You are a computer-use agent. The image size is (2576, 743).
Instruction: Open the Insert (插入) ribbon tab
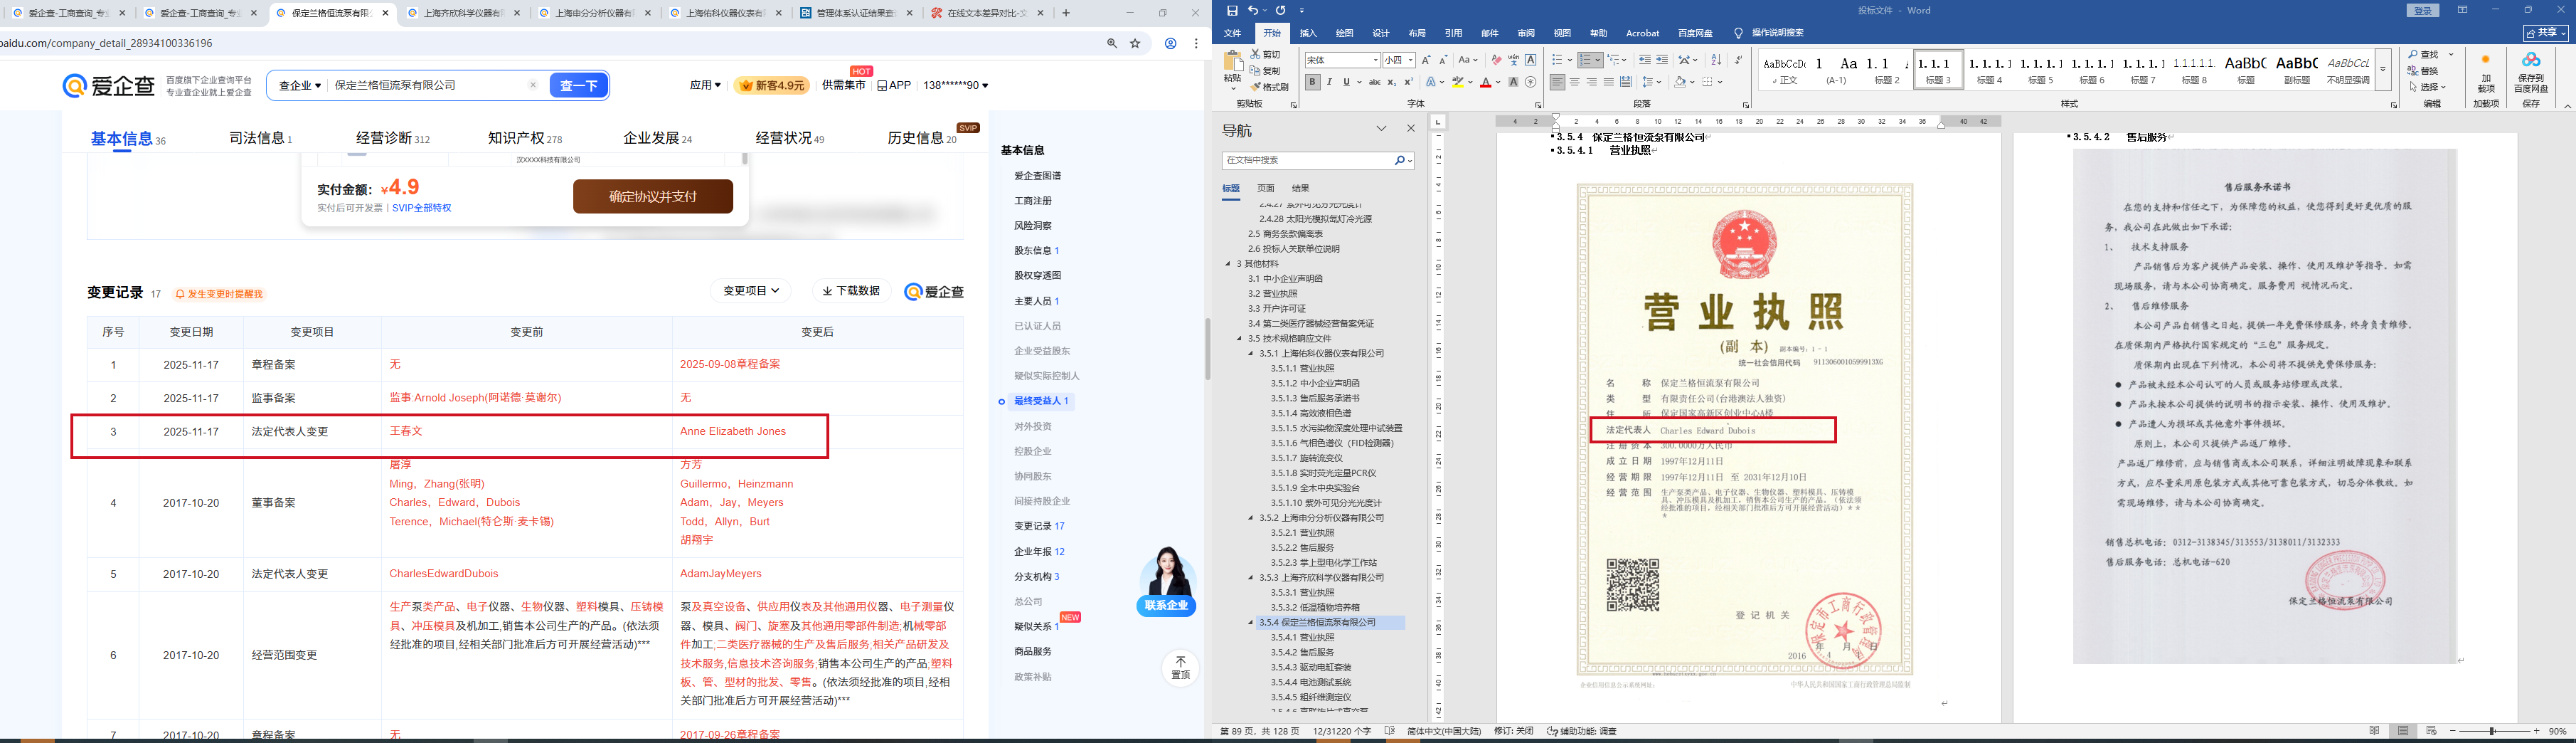1308,33
